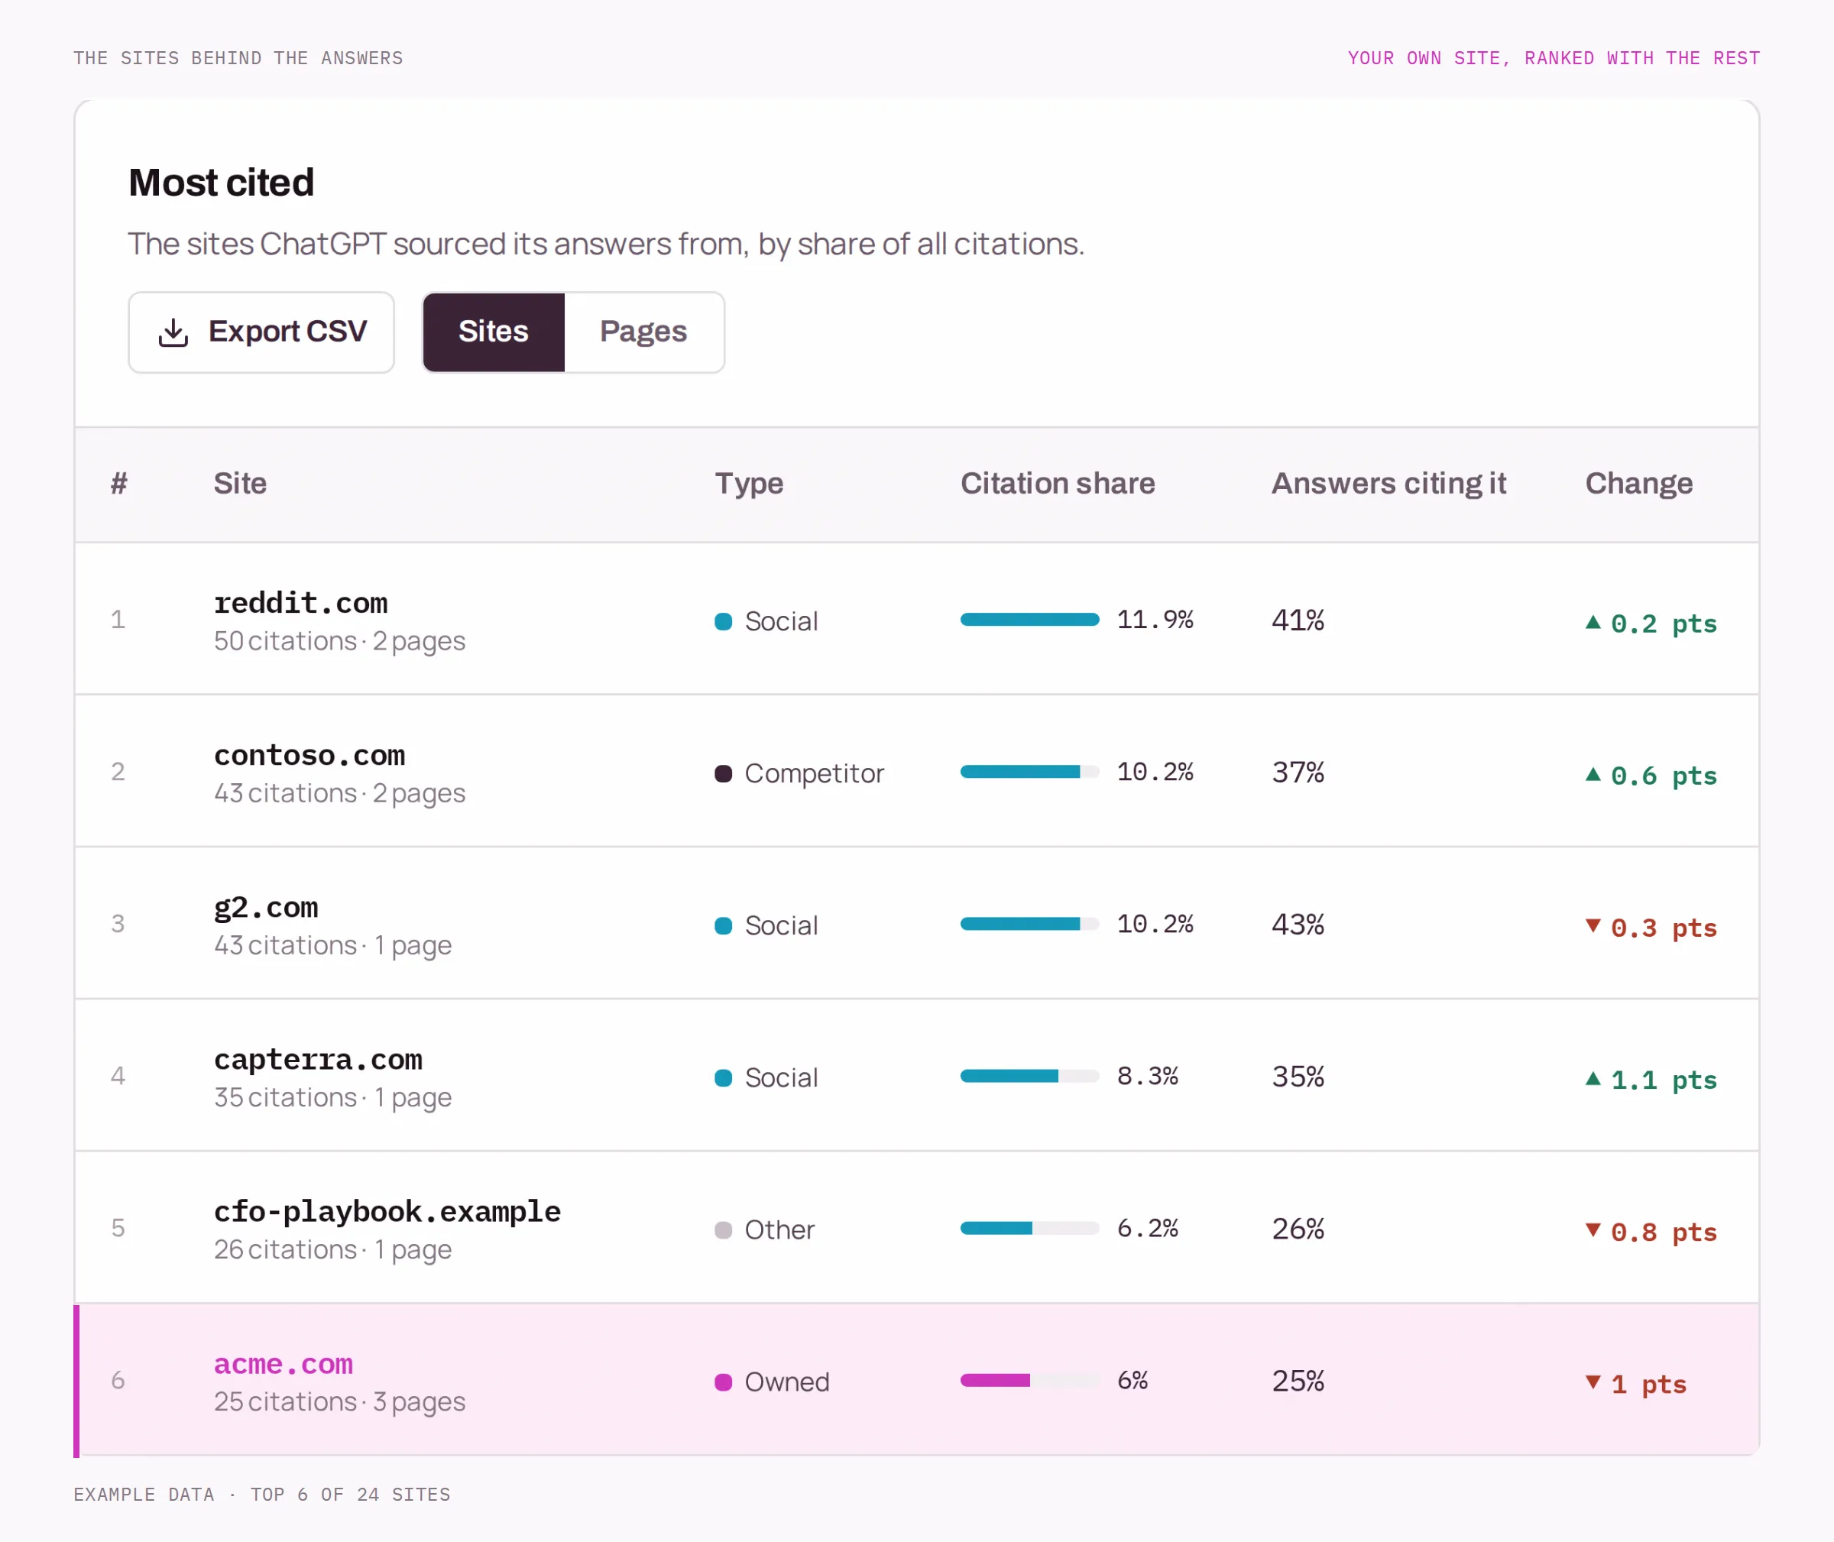Click the down arrow beside 0.3 pts
The image size is (1834, 1542).
pyautogui.click(x=1593, y=925)
